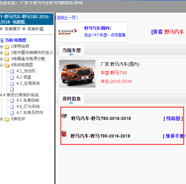
Task: Click the page icon for 4.1_发动机
Action: coord(12,71)
